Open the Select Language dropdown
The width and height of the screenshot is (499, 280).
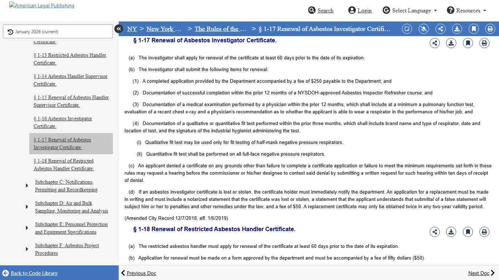pyautogui.click(x=410, y=11)
